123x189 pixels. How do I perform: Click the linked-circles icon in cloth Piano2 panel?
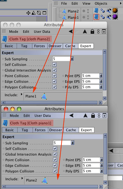(99, 32)
